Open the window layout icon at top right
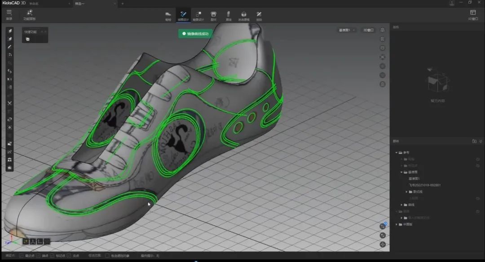 point(472,13)
